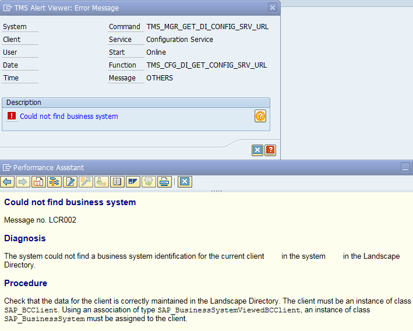413x331 pixels.
Task: Print the help text with printer icon
Action: [164, 182]
